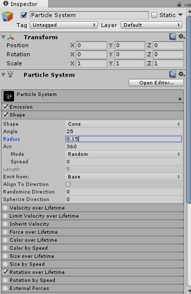Viewport: 191px width, 294px height.
Task: Click the Scale Y field
Action: click(130, 63)
